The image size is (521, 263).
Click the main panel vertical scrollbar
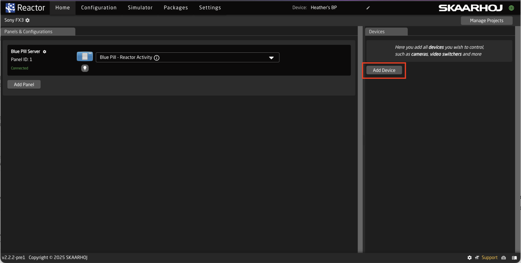(360, 140)
